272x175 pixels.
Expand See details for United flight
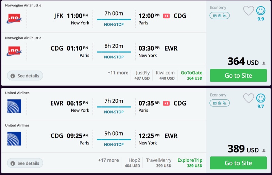tap(25, 163)
